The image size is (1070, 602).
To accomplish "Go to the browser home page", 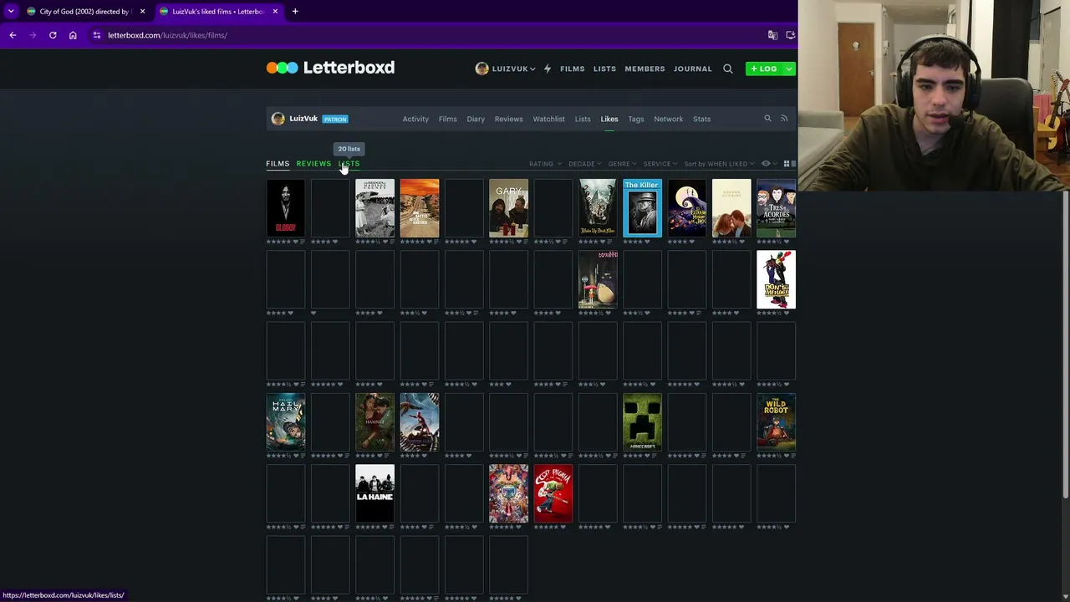I will 73,35.
